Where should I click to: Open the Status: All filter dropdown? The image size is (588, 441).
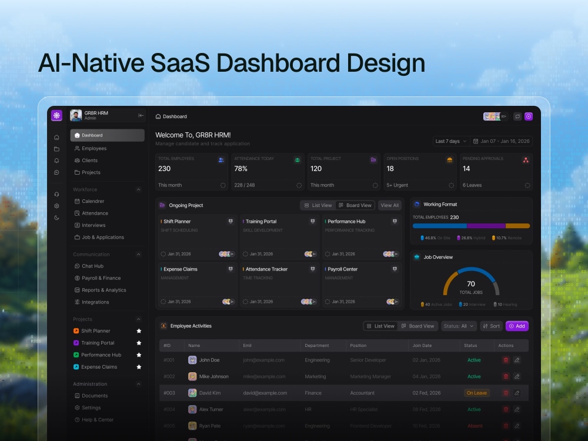tap(459, 326)
